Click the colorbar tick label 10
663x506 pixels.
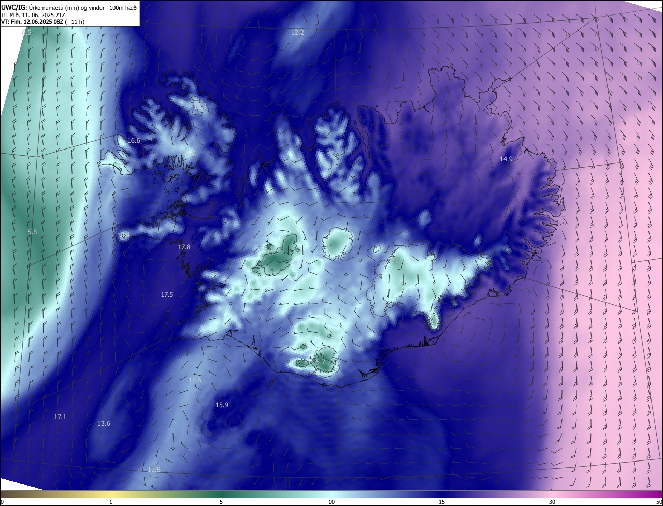pyautogui.click(x=331, y=502)
